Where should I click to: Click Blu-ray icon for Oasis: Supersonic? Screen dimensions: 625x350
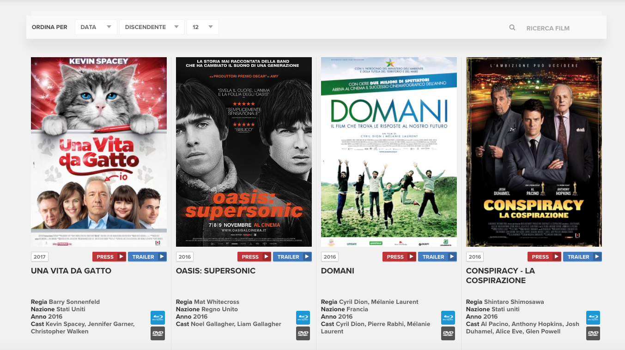coord(303,318)
